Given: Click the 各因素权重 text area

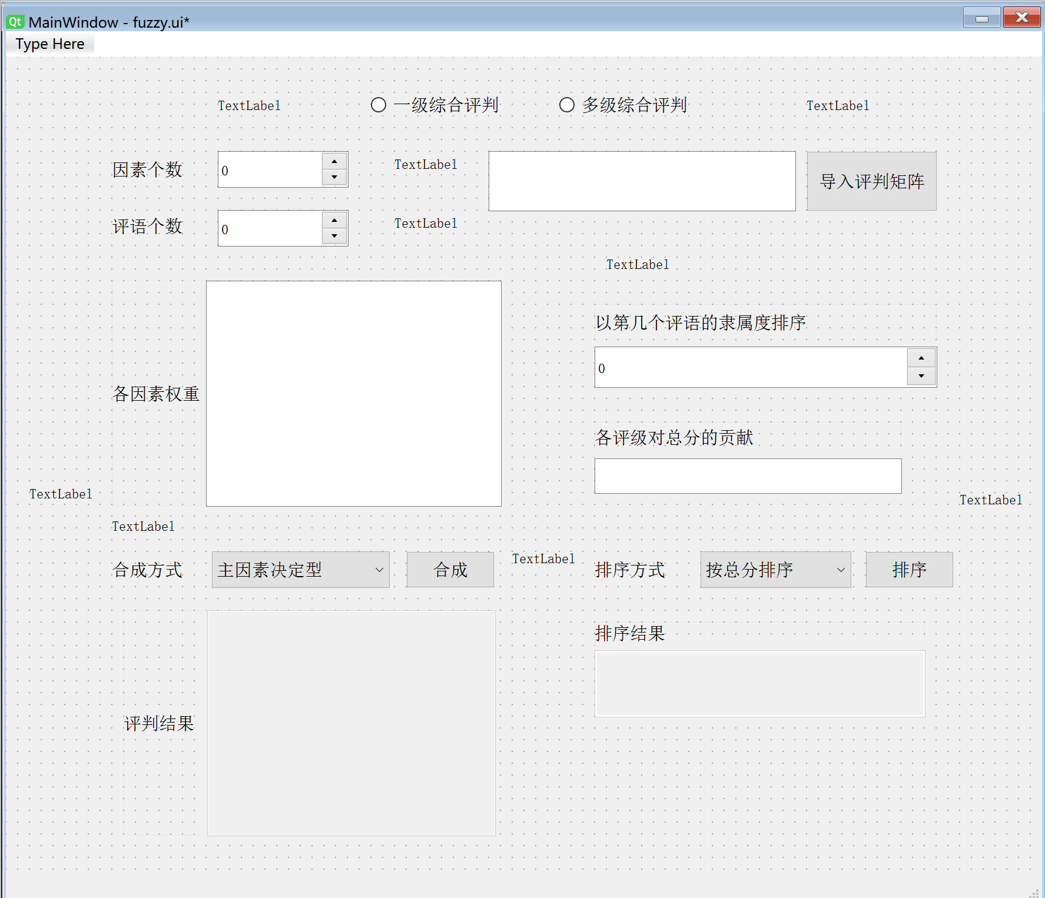Looking at the screenshot, I should pos(353,394).
